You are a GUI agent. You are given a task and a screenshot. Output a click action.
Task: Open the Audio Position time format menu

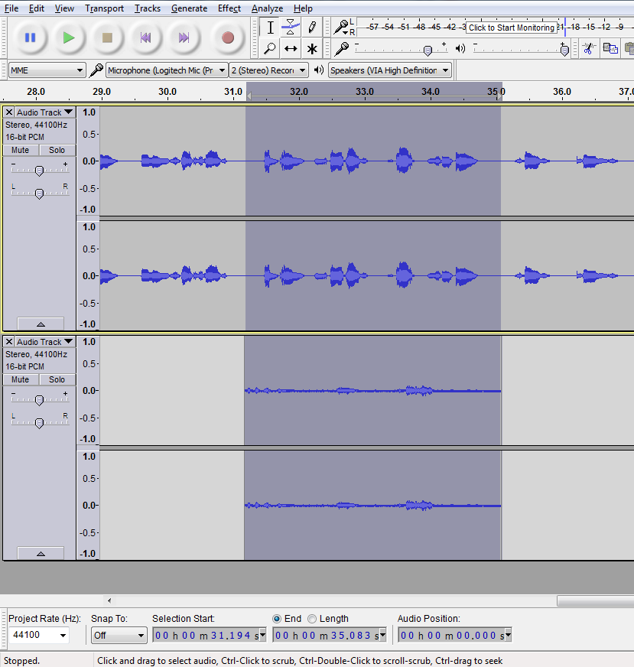[508, 636]
